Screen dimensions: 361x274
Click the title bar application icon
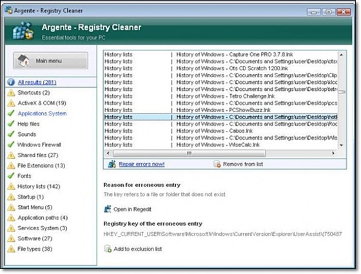[x=9, y=10]
